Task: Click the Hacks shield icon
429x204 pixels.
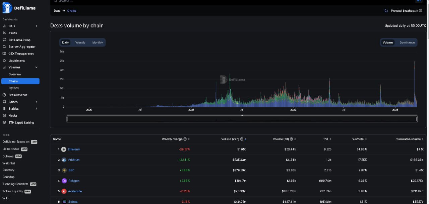Action: [4, 115]
